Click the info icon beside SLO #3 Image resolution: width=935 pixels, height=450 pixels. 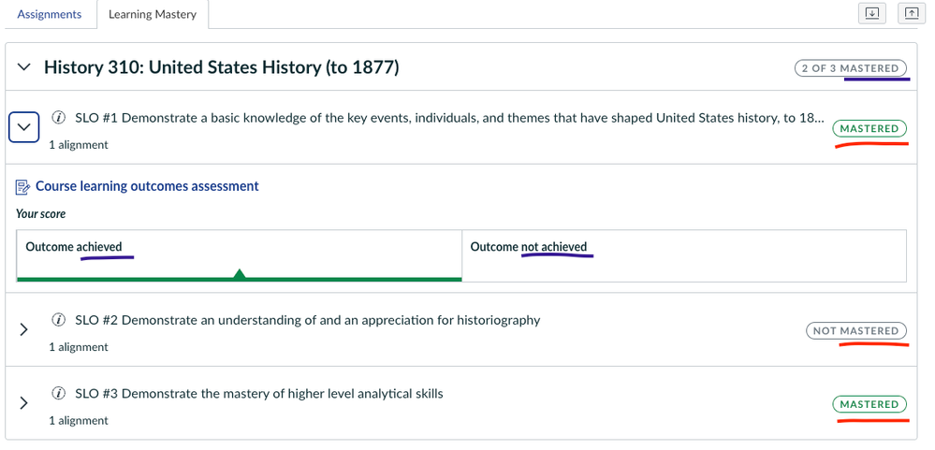pyautogui.click(x=59, y=393)
